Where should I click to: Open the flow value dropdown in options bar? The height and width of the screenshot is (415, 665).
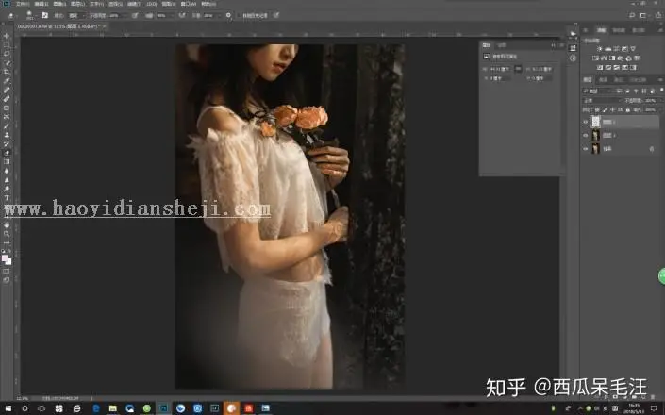click(x=173, y=15)
